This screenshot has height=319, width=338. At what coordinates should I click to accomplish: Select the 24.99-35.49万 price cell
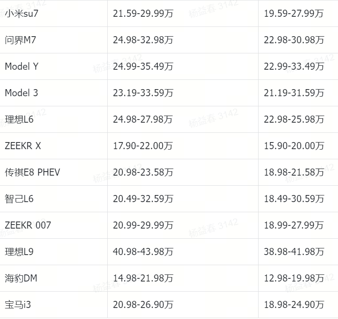[143, 67]
